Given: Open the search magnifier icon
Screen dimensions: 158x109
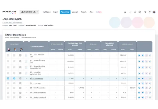Looking at the screenshot, I should (125, 12).
